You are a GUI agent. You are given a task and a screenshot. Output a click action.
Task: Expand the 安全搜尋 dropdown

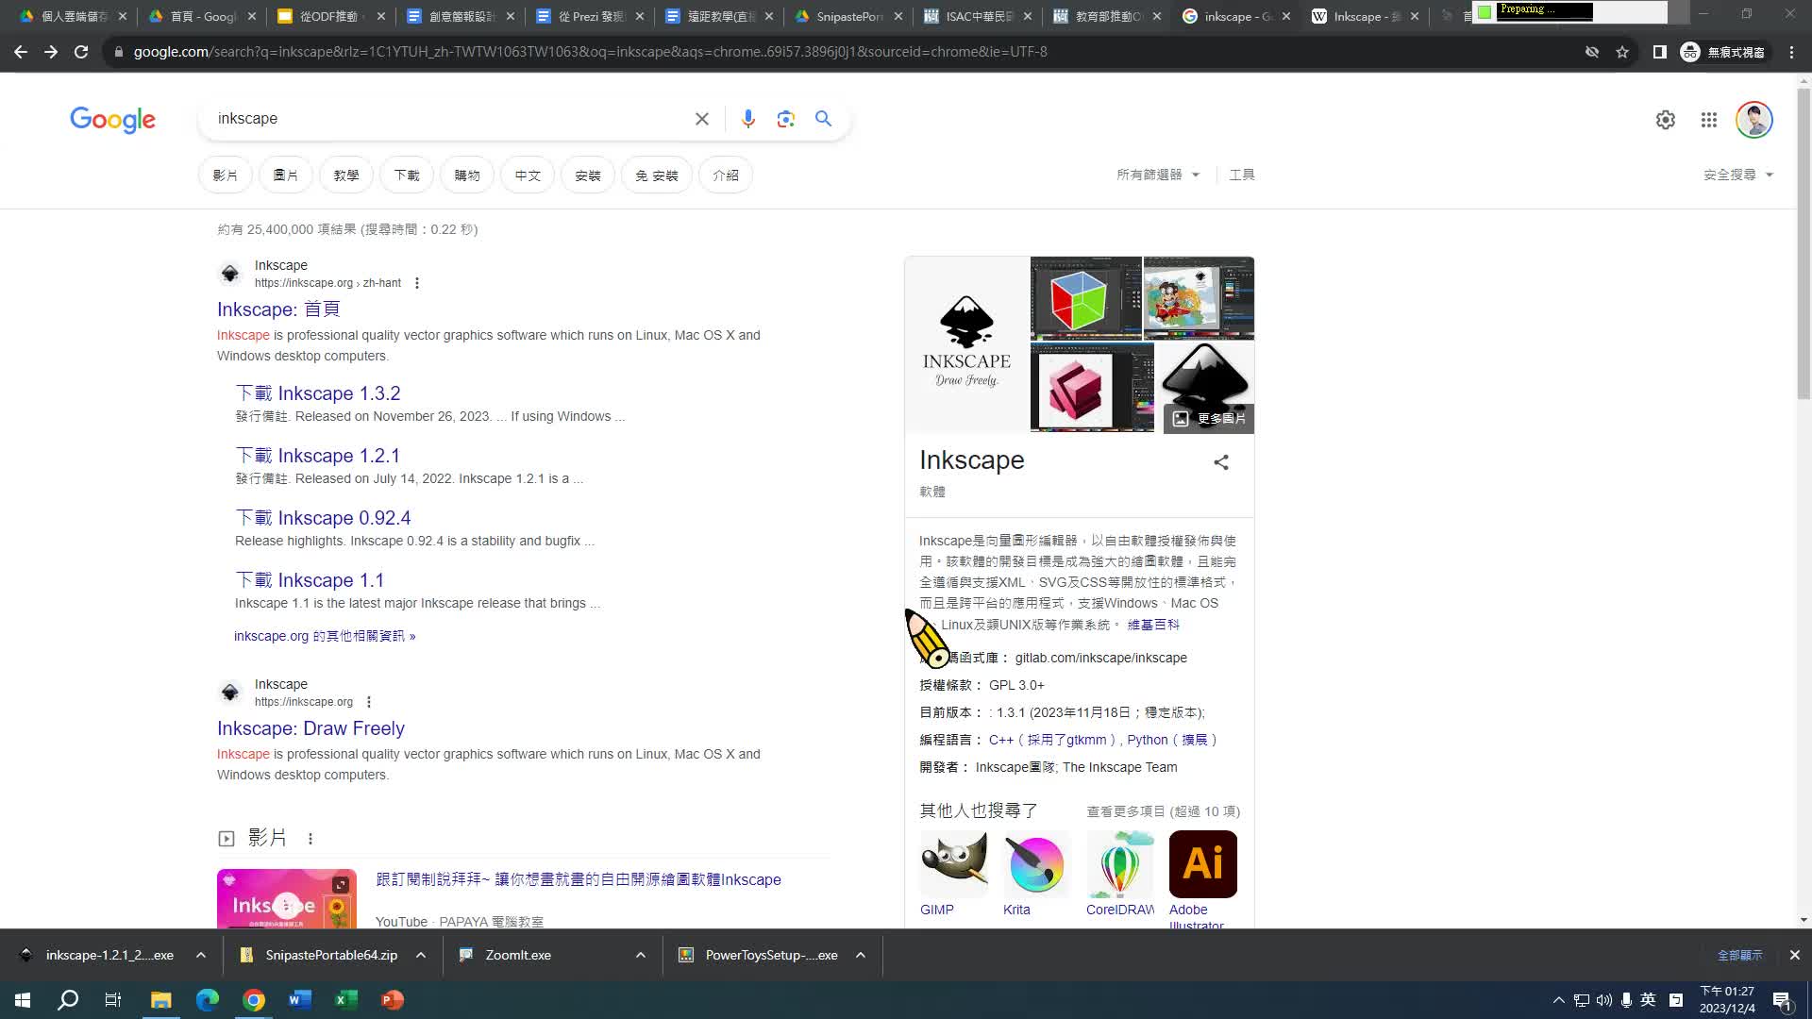click(1738, 175)
